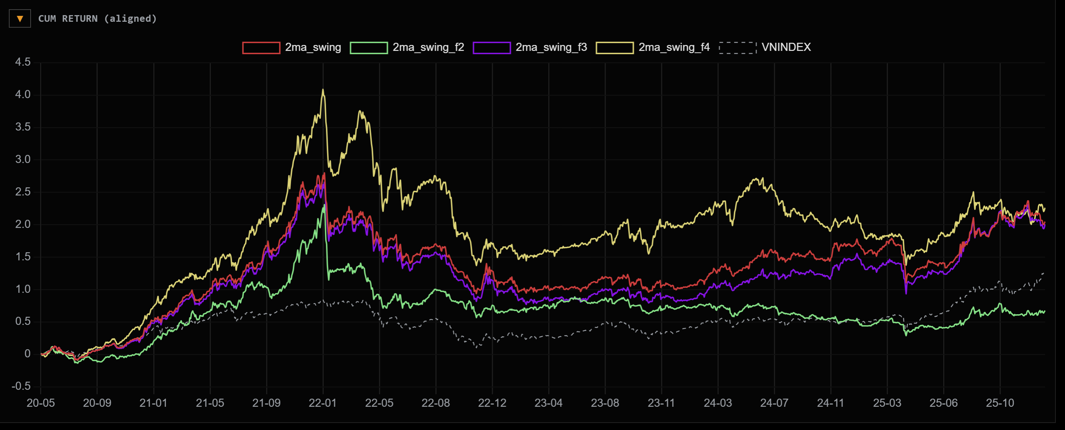Hide the 2ma_swing_f2 series via its legend label
The width and height of the screenshot is (1065, 430).
point(428,48)
